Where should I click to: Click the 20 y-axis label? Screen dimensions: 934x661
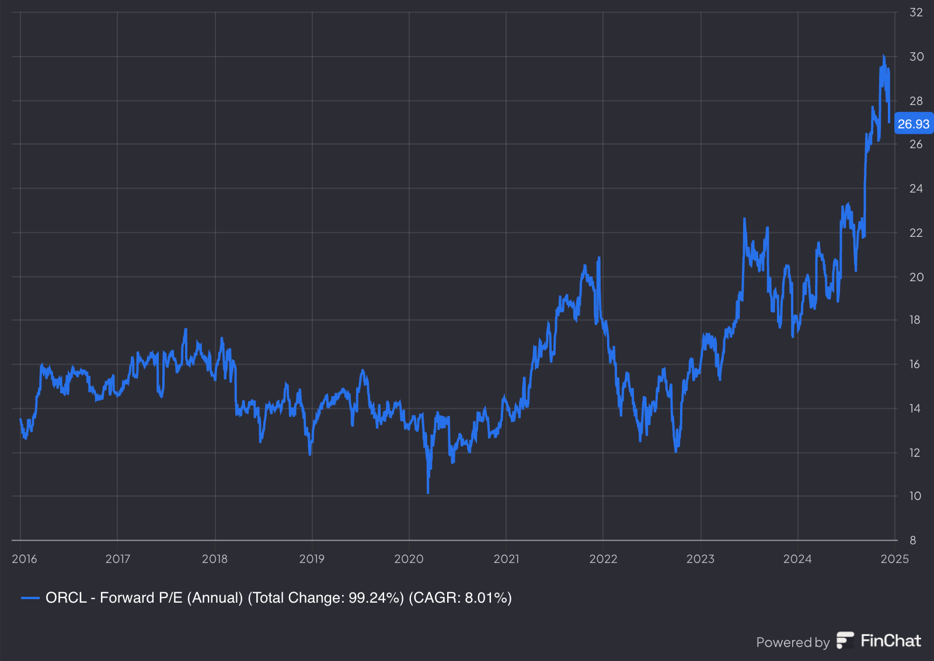pyautogui.click(x=916, y=277)
